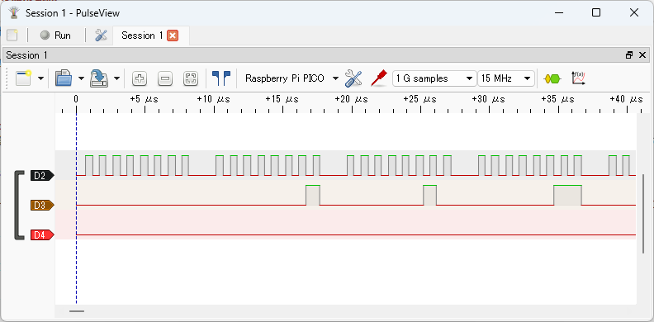Configure channels with the red probe icon
The image size is (654, 322).
[379, 78]
